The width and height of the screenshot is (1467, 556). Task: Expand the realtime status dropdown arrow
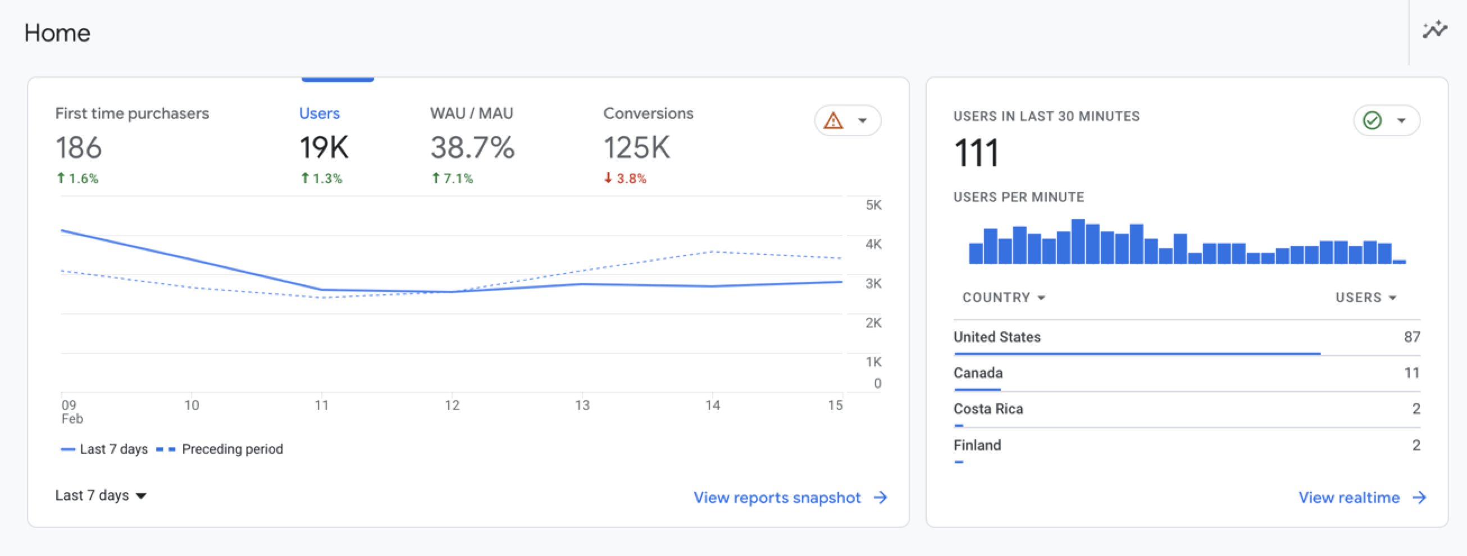(x=1401, y=121)
